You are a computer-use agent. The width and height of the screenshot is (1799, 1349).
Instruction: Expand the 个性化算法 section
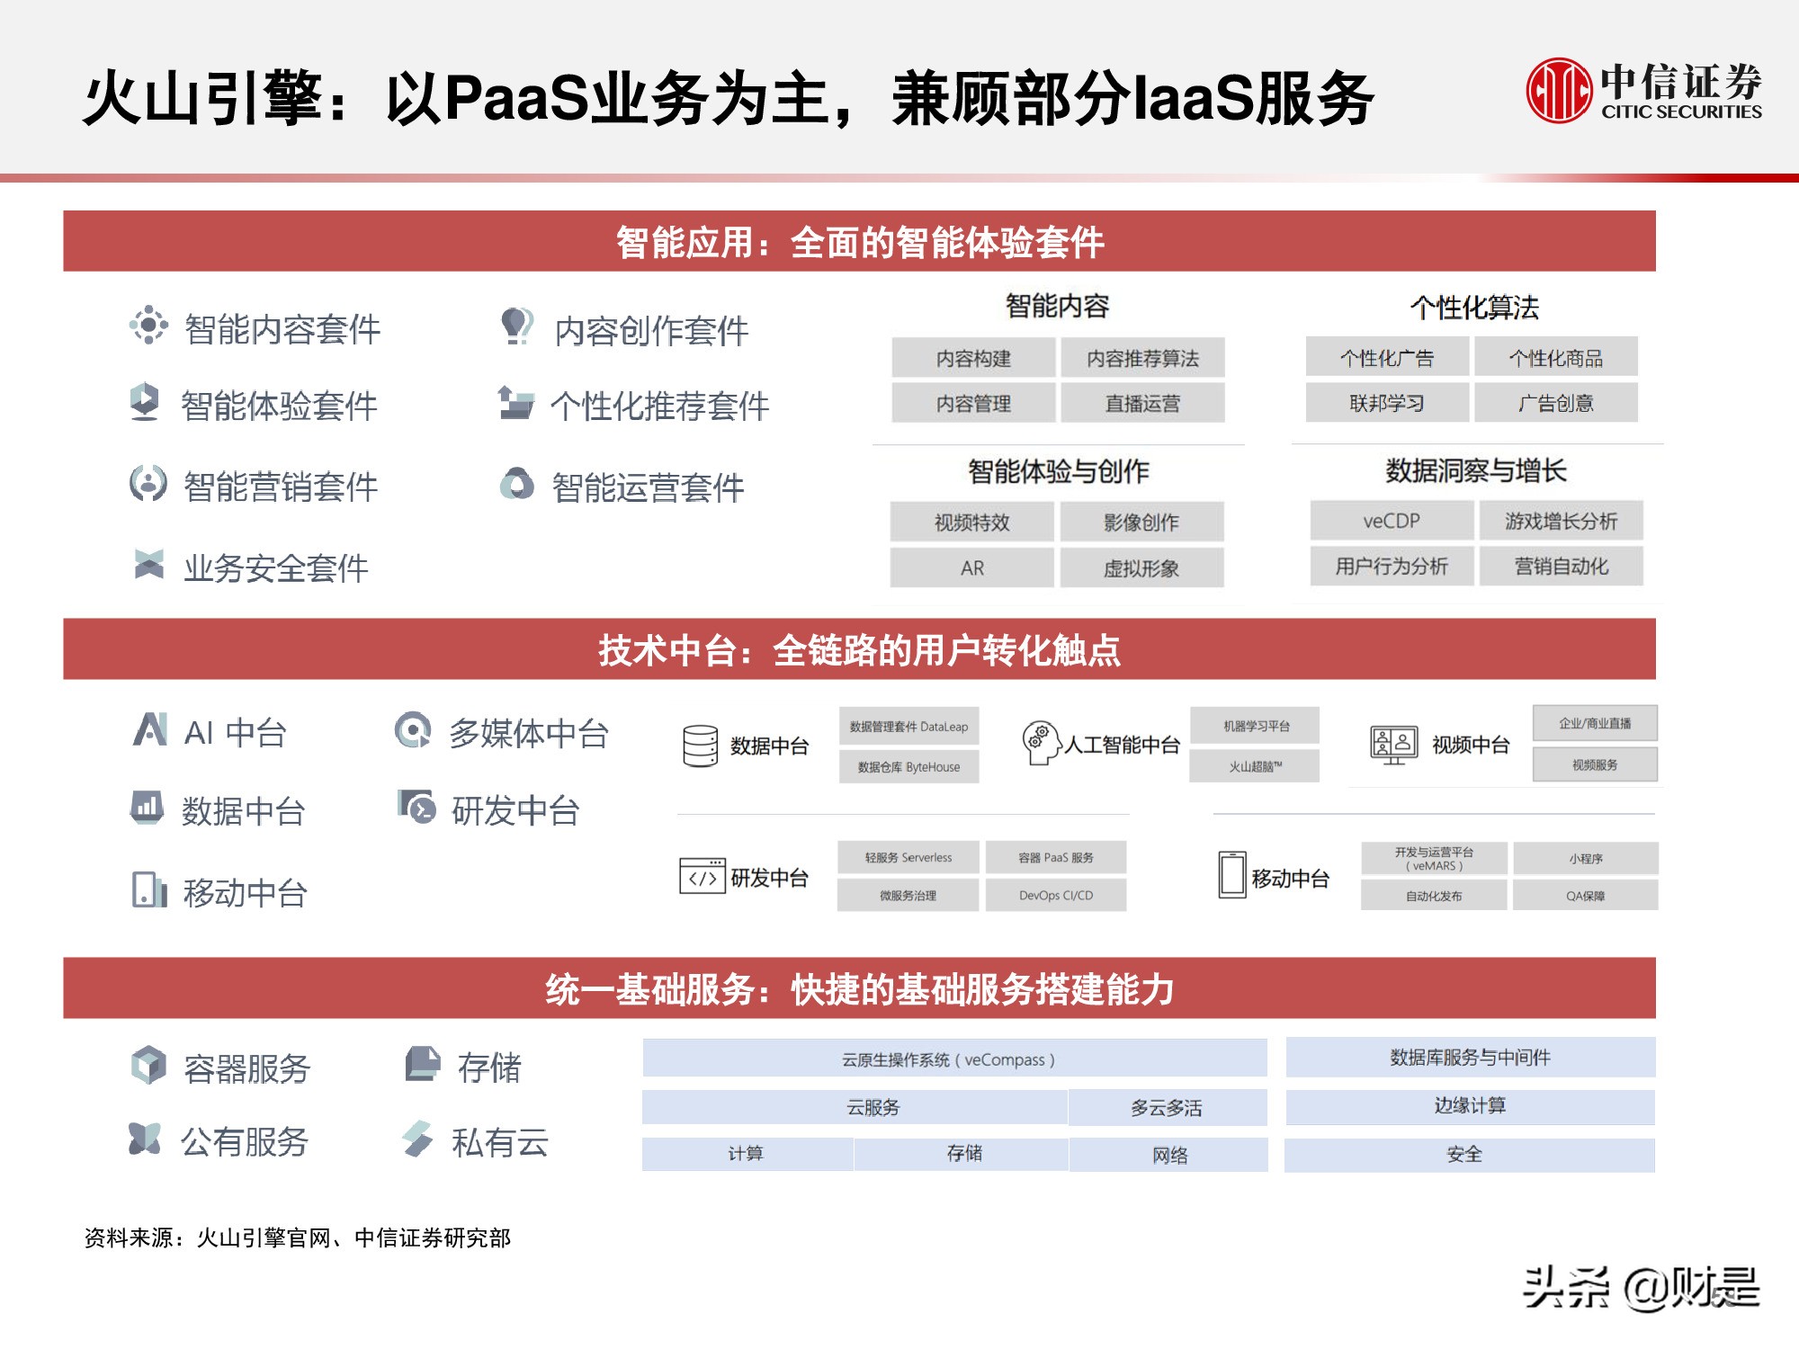click(x=1474, y=306)
